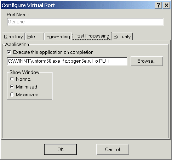Click the Port Name label
Image resolution: width=172 pixels, height=160 pixels.
click(x=18, y=15)
